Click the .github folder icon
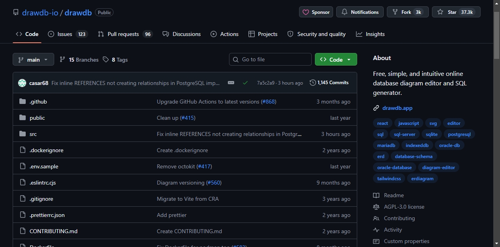This screenshot has width=500, height=247. click(23, 102)
